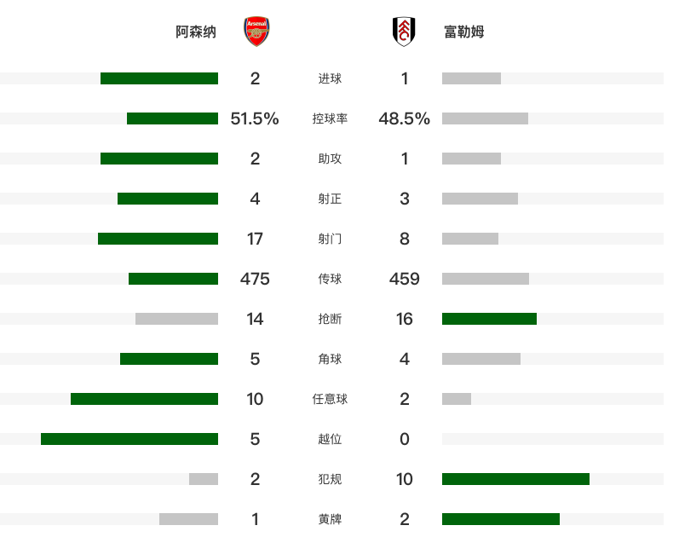Image resolution: width=679 pixels, height=537 pixels.
Task: Click Fulham's green 抢断 bar
Action: (489, 319)
